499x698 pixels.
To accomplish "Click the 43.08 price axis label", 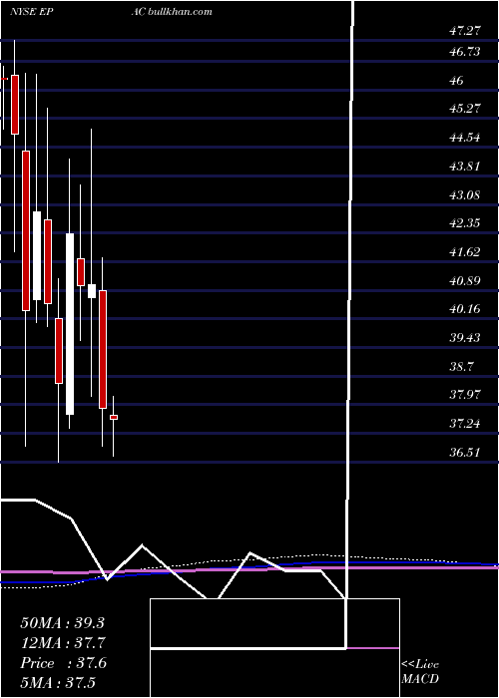I will tap(465, 195).
